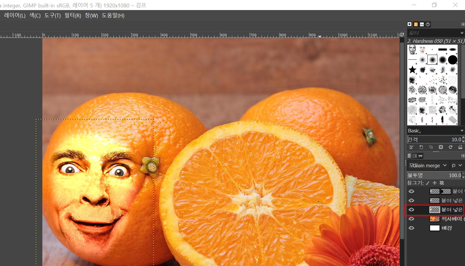Click the 픽사베이 layer thumbnail

(434, 219)
